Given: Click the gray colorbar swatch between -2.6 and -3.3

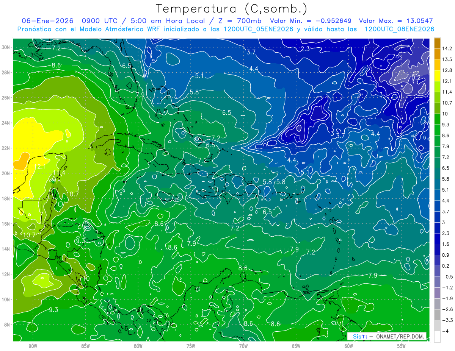Looking at the screenshot, I should (437, 315).
